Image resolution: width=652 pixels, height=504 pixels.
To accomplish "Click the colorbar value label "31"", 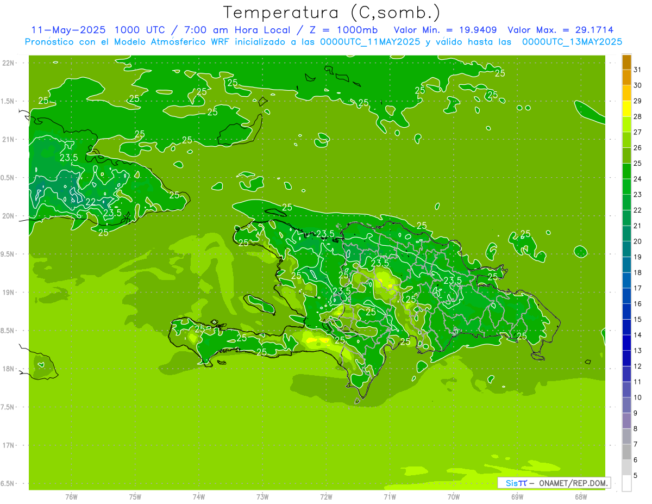I will pyautogui.click(x=638, y=70).
